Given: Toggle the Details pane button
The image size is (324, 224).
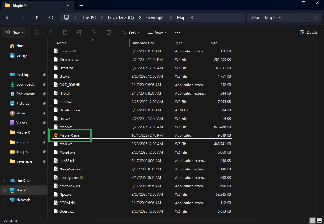Looking at the screenshot, I should (309, 32).
